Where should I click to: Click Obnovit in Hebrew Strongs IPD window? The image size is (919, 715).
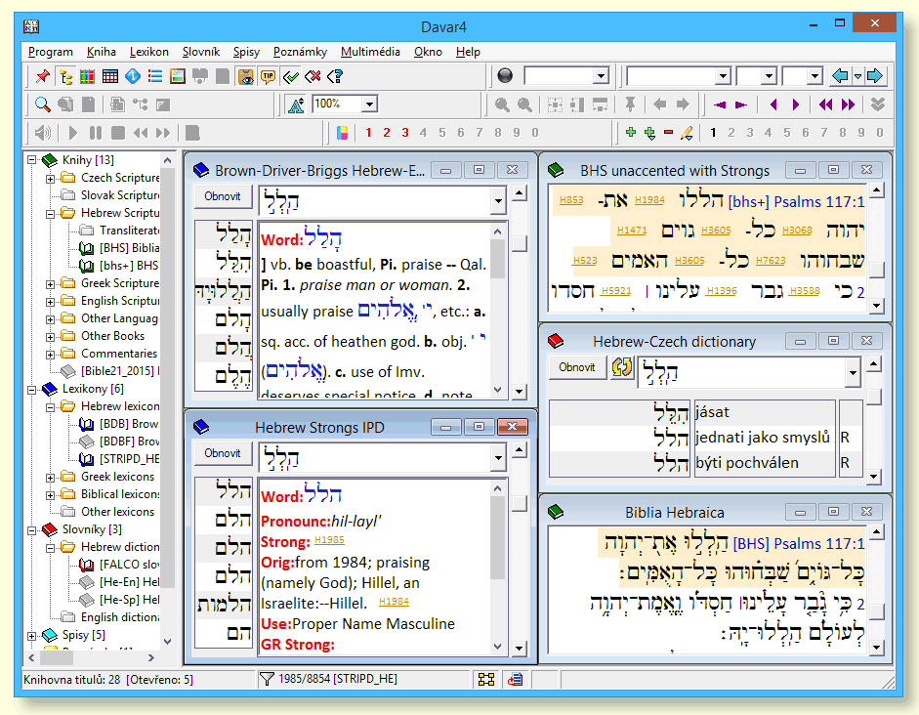[x=223, y=453]
